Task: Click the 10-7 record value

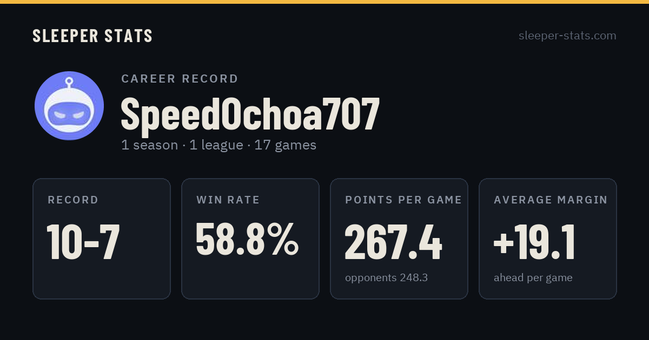Action: [83, 242]
